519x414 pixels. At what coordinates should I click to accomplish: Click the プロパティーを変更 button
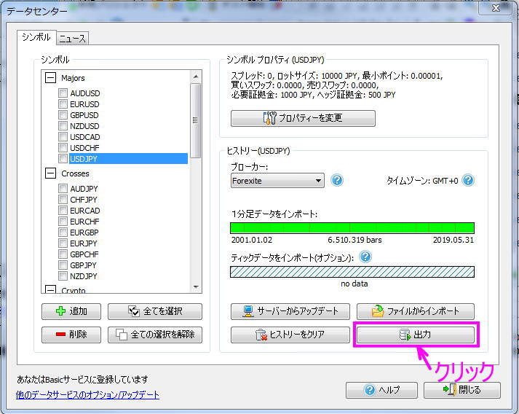303,118
